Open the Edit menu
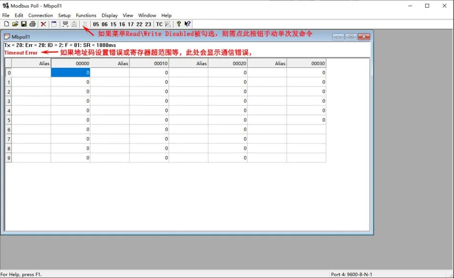This screenshot has width=454, height=278. [x=19, y=15]
